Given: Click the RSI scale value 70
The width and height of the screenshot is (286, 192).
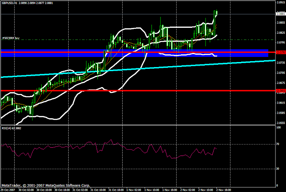Looking at the screenshot, I should click(278, 144).
